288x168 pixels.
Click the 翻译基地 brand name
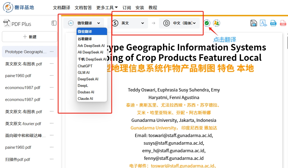coord(24,8)
